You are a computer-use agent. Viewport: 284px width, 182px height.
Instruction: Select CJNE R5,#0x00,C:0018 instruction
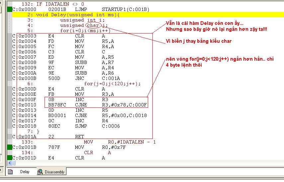[79, 115]
